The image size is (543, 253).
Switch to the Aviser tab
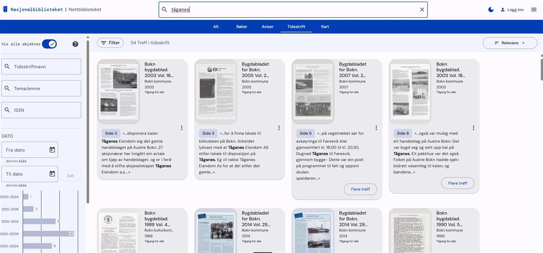[267, 27]
